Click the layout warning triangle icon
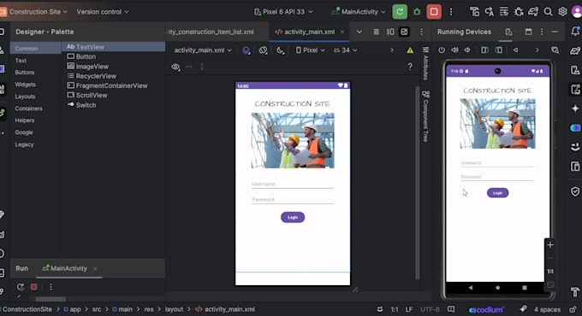This screenshot has height=316, width=582. click(x=410, y=50)
